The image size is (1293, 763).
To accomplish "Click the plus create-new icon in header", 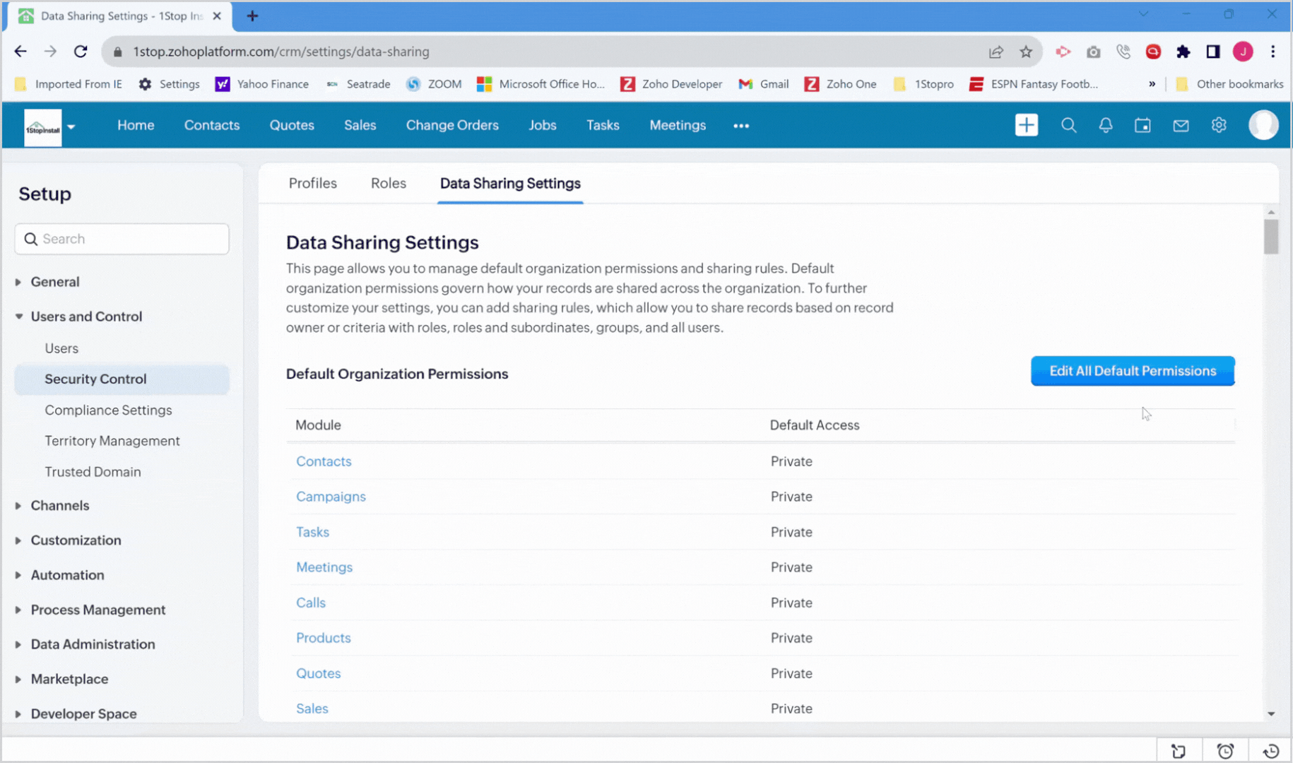I will coord(1026,125).
